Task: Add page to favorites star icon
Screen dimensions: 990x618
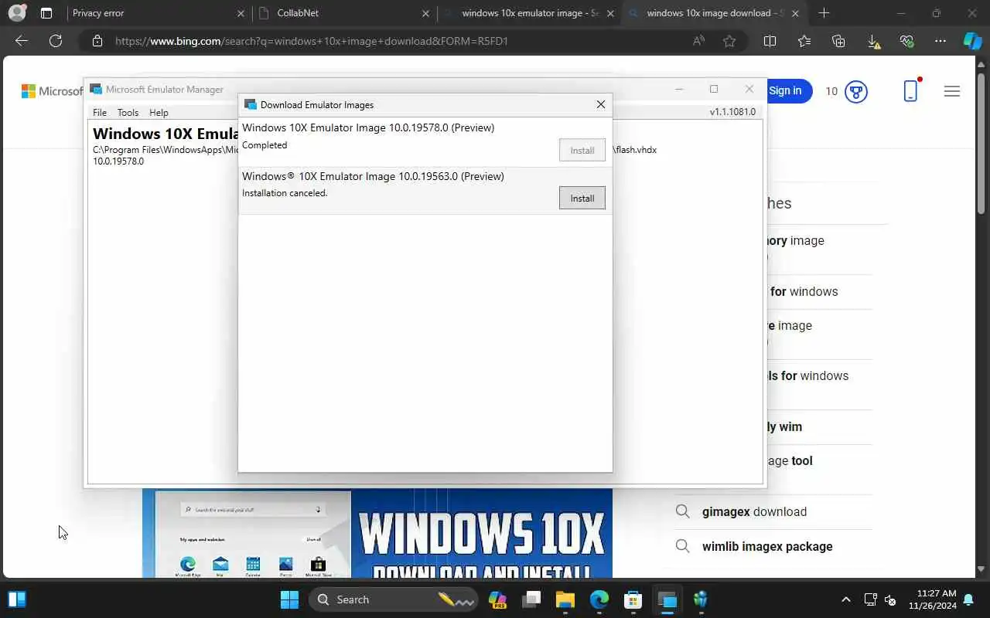Action: tap(729, 41)
